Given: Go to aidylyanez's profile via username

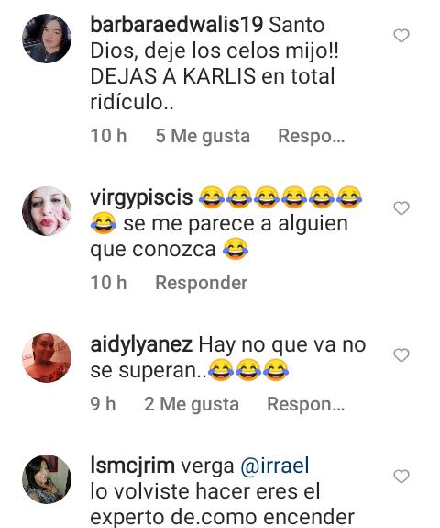Looking at the screenshot, I should pos(141,345).
